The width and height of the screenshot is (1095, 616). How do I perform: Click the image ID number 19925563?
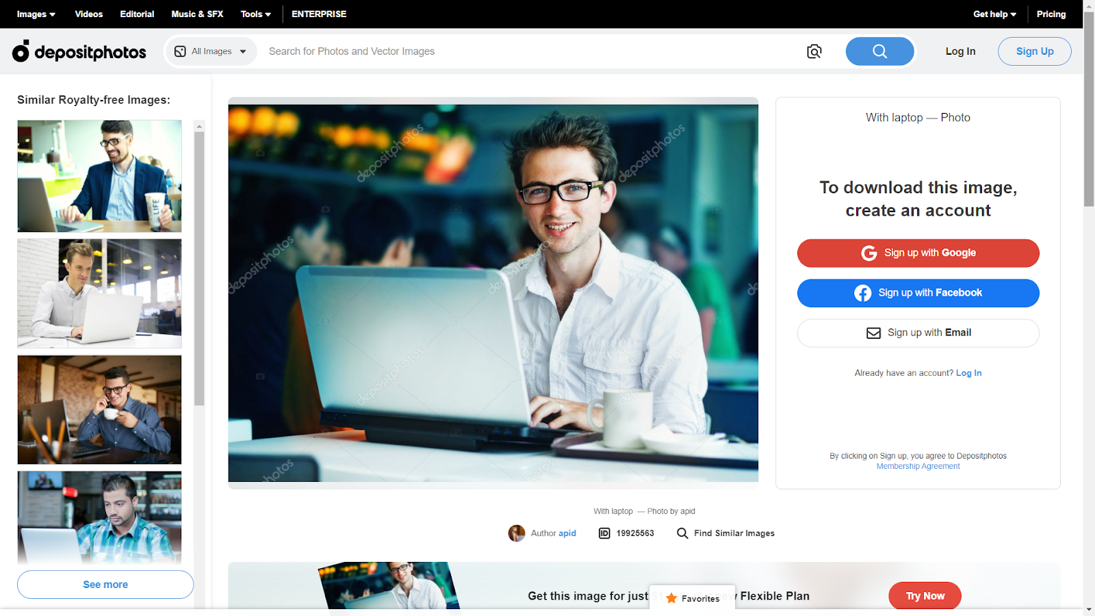coord(635,533)
